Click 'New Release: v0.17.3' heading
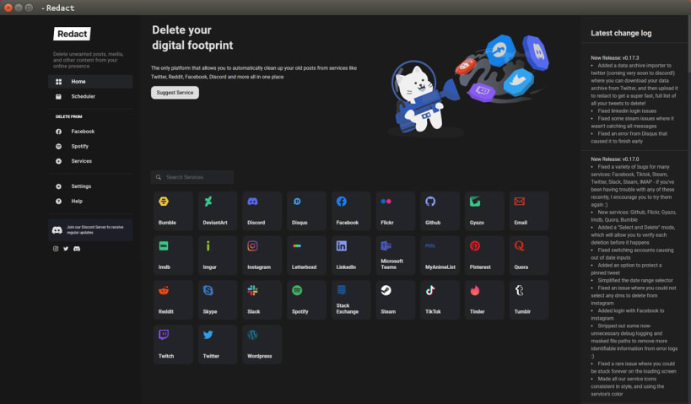This screenshot has height=404, width=691. pos(615,57)
